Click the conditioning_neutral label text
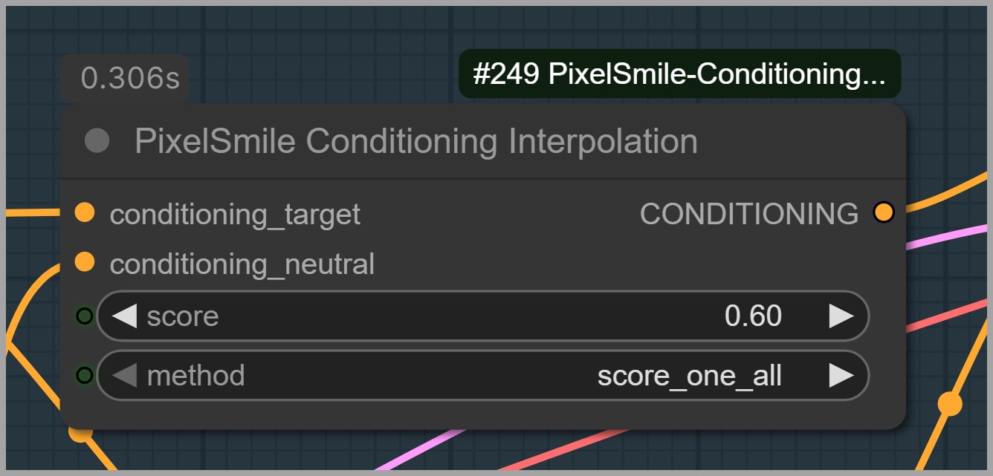This screenshot has height=476, width=993. point(242,264)
